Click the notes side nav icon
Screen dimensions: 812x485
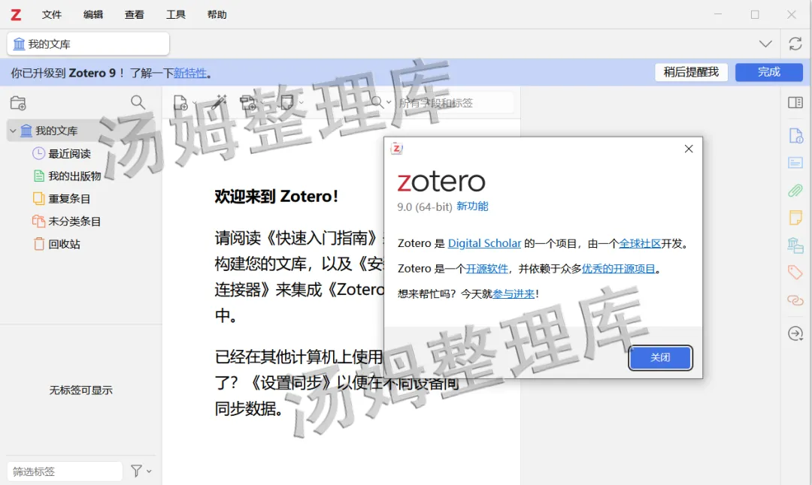pyautogui.click(x=795, y=217)
